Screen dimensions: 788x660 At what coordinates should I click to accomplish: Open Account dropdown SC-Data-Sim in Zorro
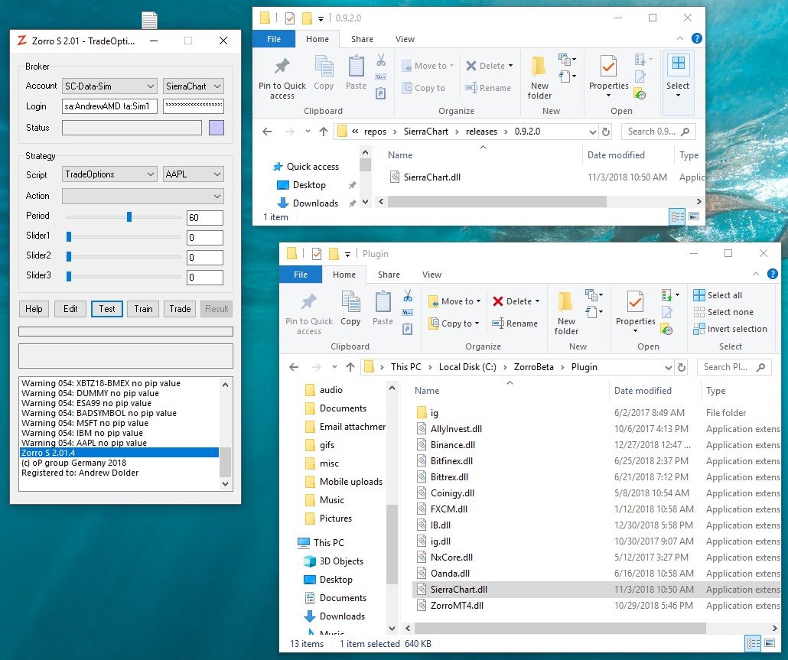109,86
